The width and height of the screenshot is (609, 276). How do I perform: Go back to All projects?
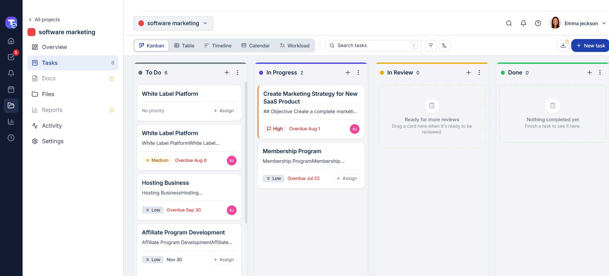(45, 20)
